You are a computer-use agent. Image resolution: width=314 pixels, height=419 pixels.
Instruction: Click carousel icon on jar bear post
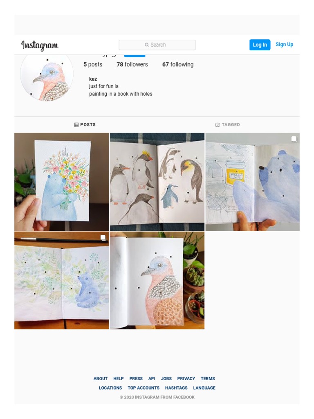[294, 139]
